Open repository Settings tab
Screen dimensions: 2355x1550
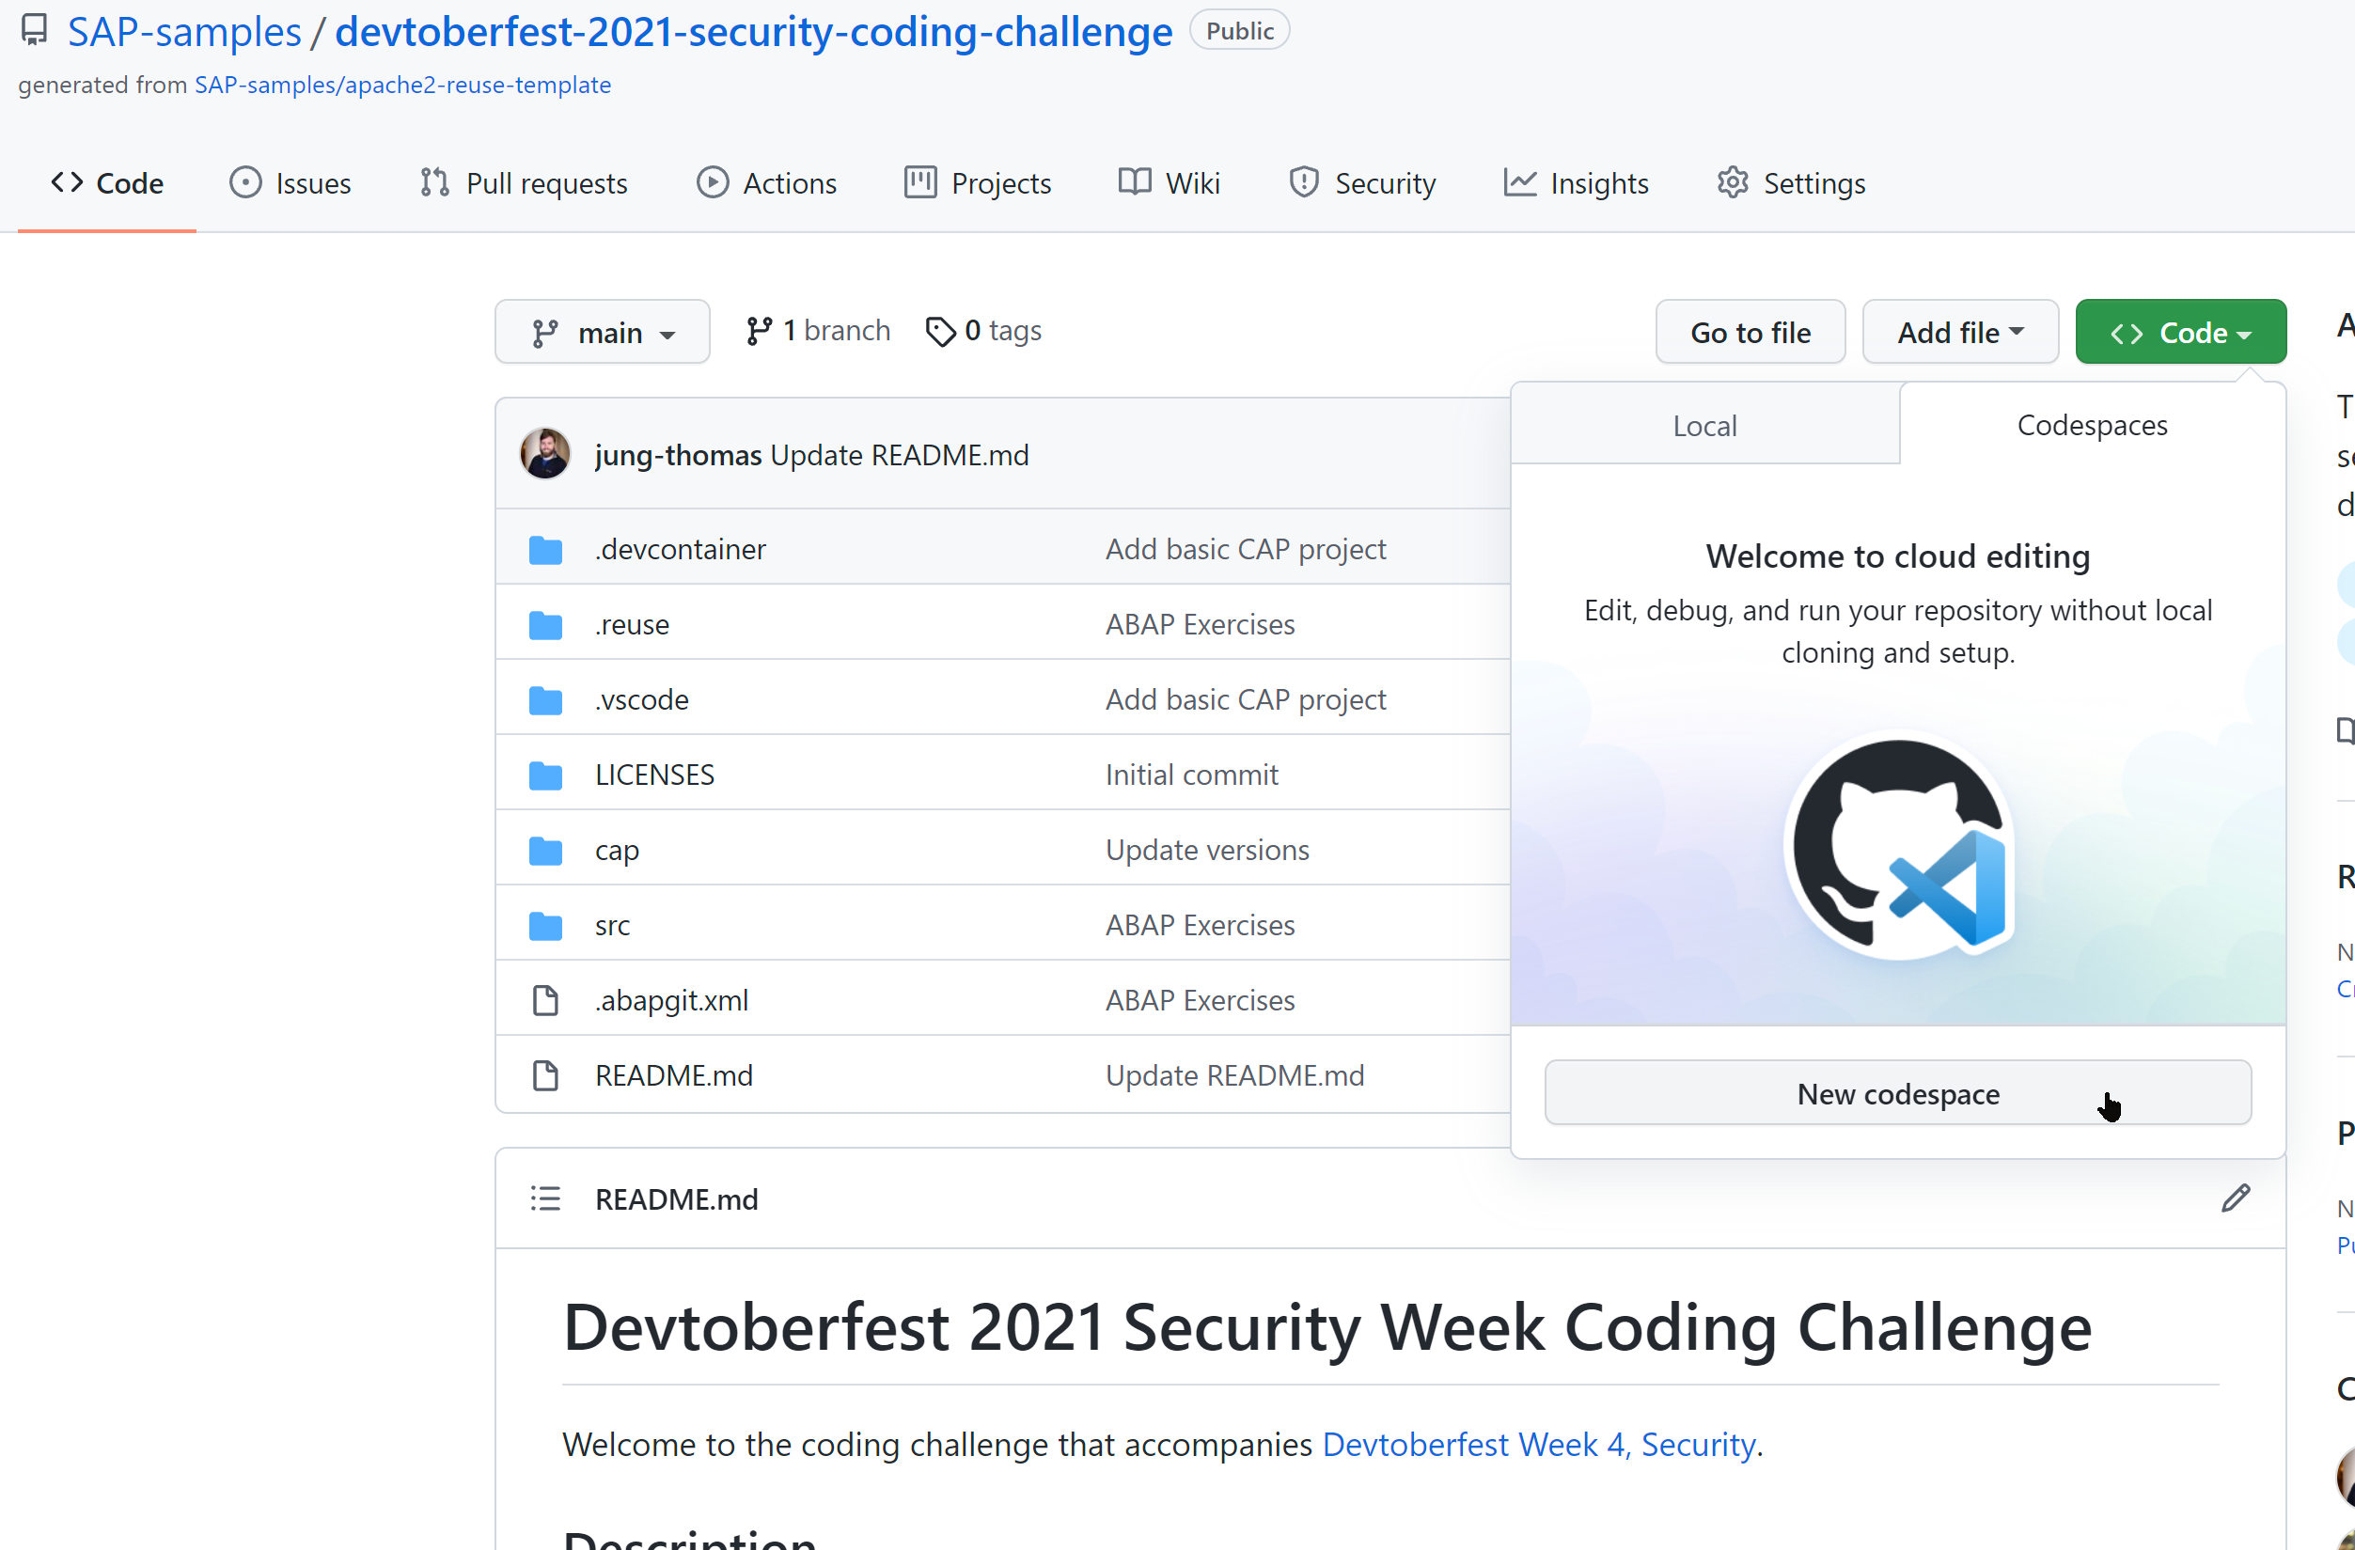point(1791,183)
